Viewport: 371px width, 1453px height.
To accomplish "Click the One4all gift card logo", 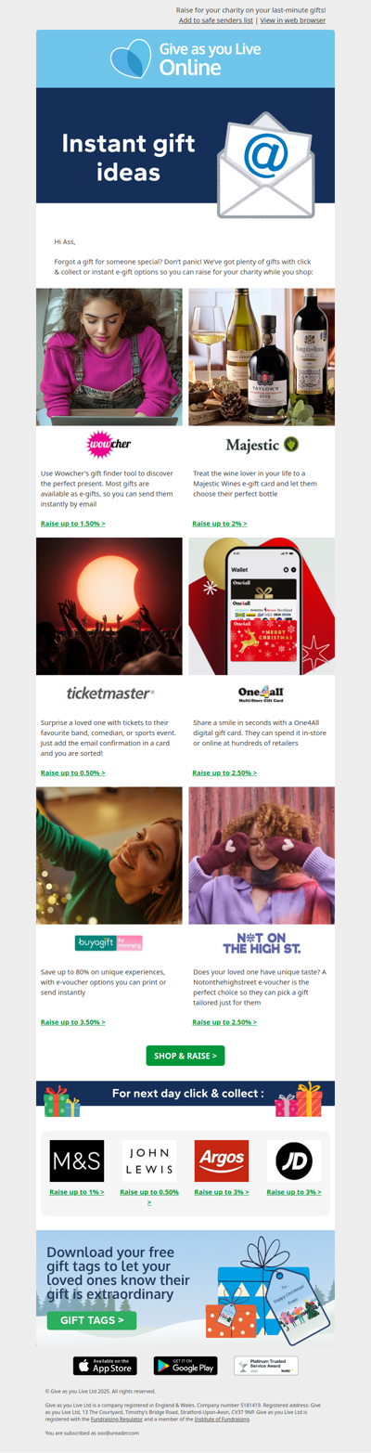I will [262, 694].
